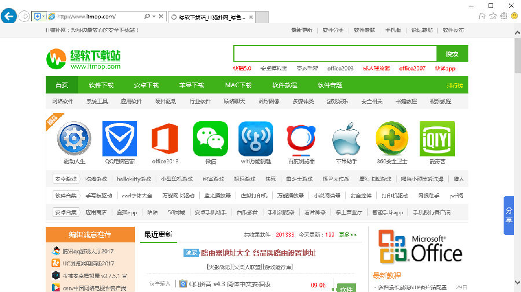Open a new blank browser tab
Screen dimensions: 521x292
pos(262,17)
